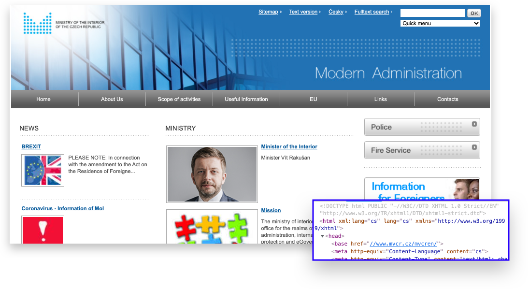Switch to the Česky language version
The image size is (529, 290).
click(336, 12)
